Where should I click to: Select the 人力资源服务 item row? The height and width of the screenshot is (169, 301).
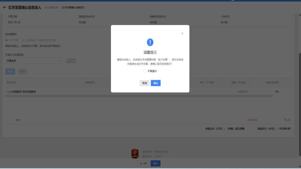click(x=21, y=92)
